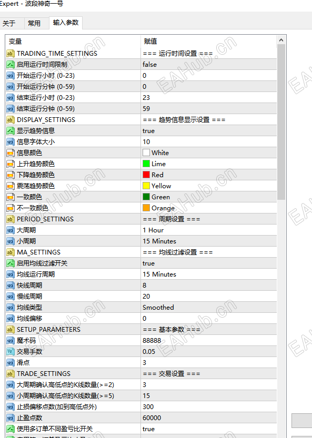Viewport: 312px width, 438px height.
Task: Edit the 结束运行分钟 value 59
Action: click(208, 109)
